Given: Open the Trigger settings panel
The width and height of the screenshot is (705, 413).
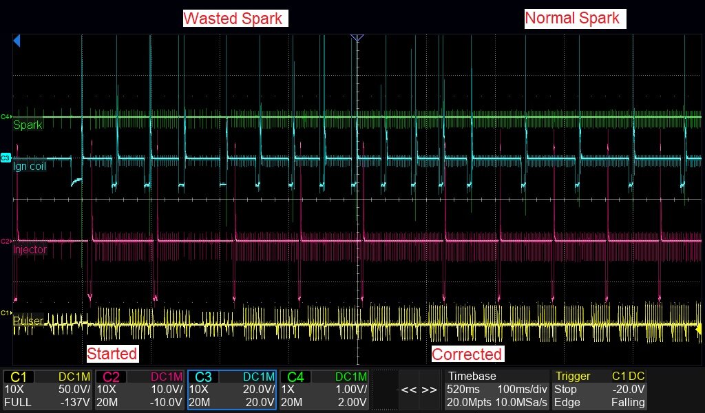Looking at the screenshot, I should [600, 390].
